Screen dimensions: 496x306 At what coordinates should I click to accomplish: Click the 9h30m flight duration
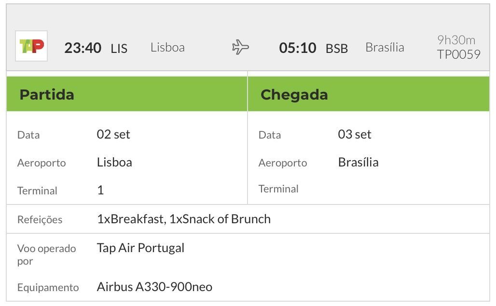(x=456, y=40)
